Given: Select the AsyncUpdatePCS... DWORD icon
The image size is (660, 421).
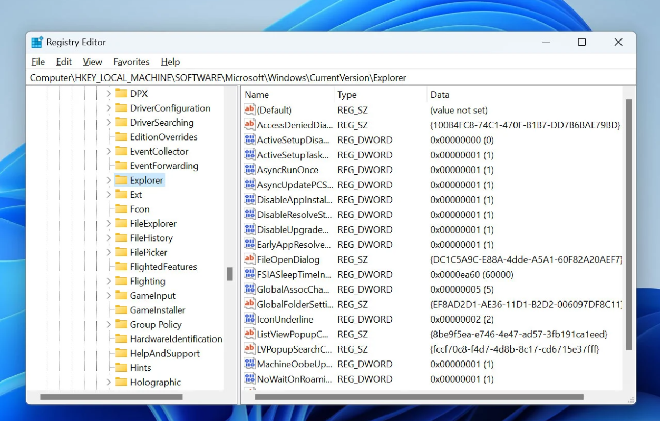Looking at the screenshot, I should 249,185.
